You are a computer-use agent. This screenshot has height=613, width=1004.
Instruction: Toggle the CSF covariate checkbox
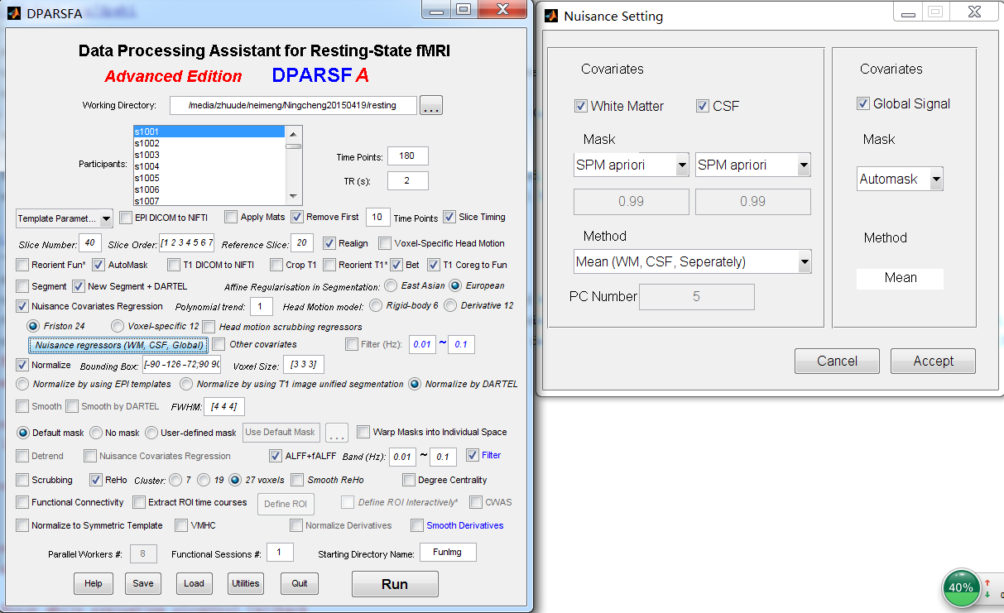click(x=703, y=106)
